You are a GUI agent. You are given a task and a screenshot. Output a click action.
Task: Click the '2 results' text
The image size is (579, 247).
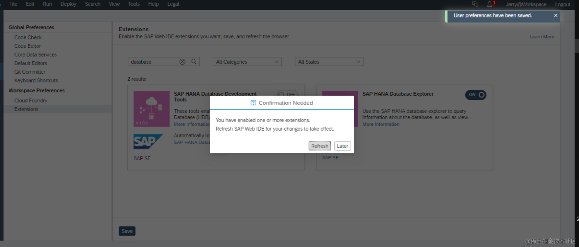pyautogui.click(x=137, y=79)
